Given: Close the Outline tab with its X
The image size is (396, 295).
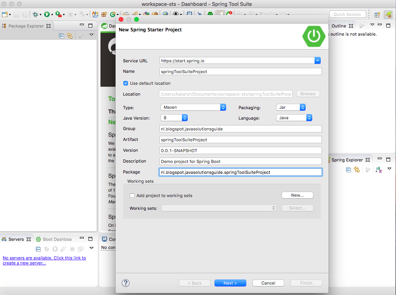Looking at the screenshot, I should 351,26.
